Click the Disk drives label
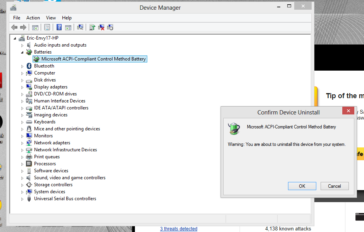Screen dimensions: 364x232 tap(45, 80)
